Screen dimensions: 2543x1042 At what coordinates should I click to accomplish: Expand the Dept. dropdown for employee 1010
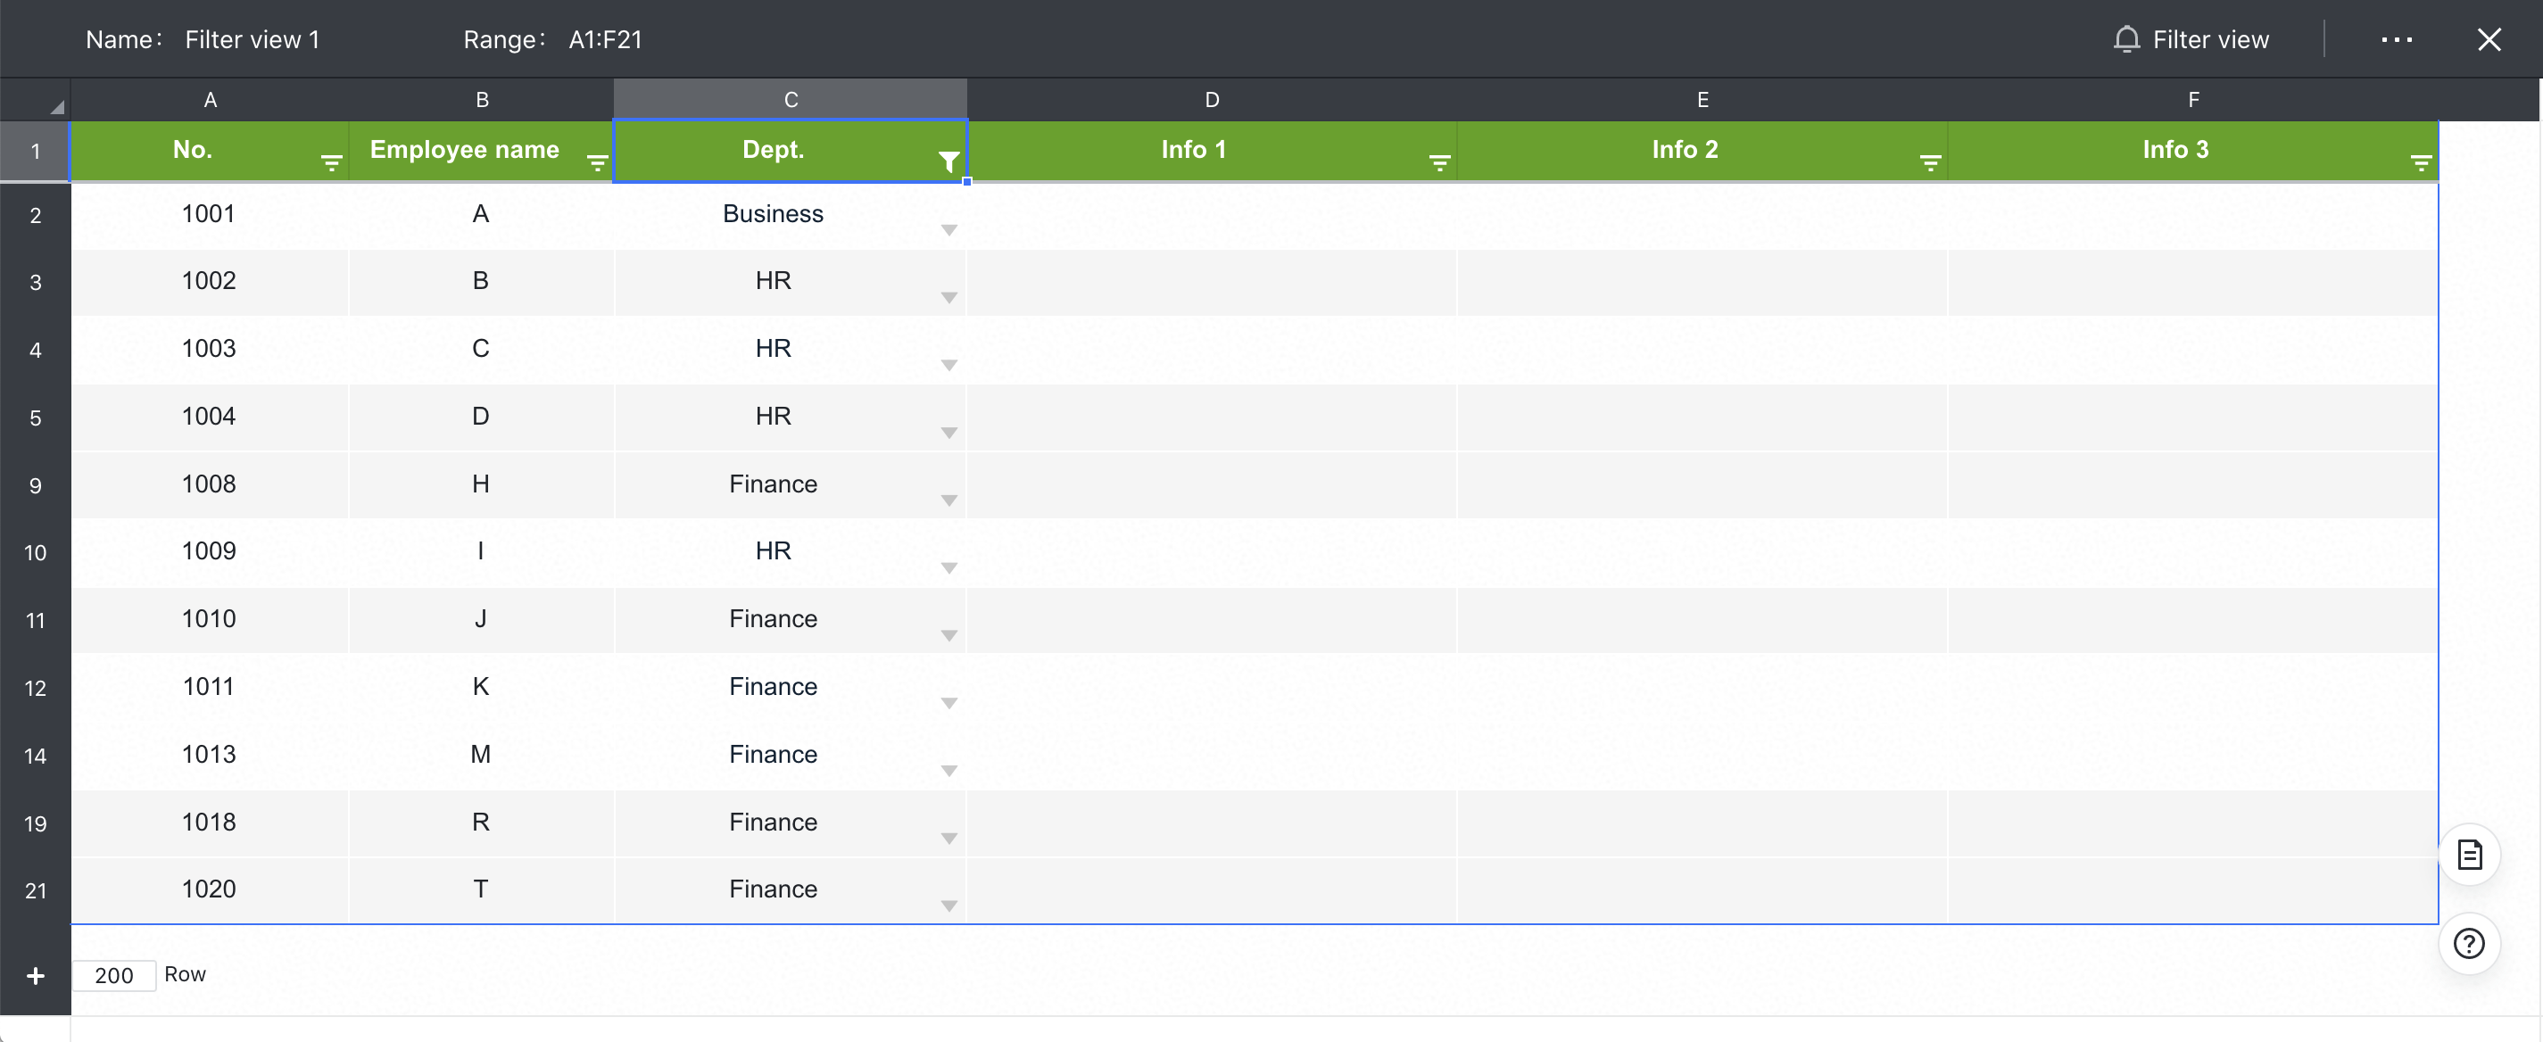click(x=948, y=635)
